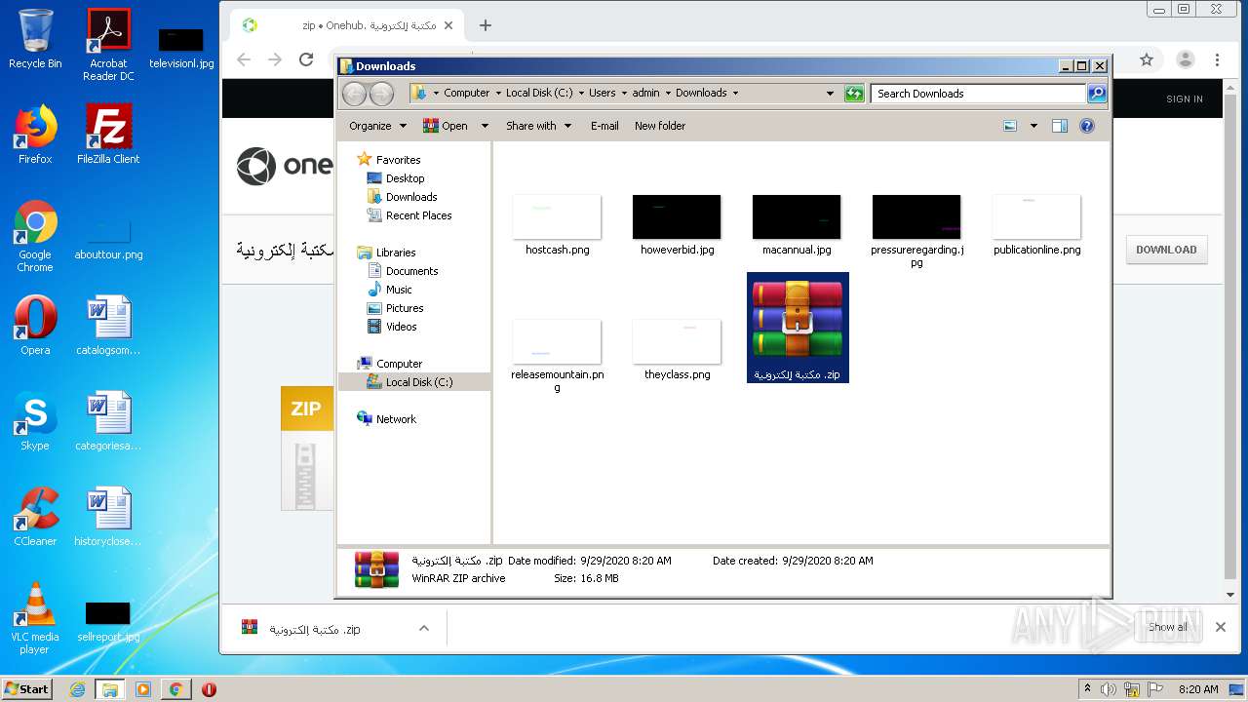Launch VLC media player shortcut

35,618
